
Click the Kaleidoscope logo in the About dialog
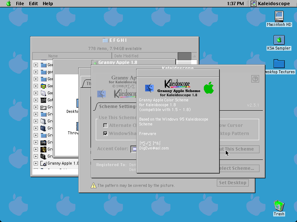click(x=177, y=84)
